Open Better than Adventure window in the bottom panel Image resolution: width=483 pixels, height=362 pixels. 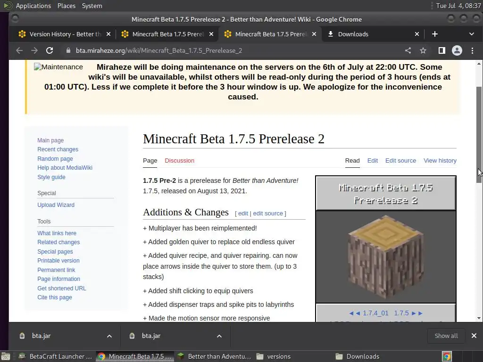tap(214, 356)
